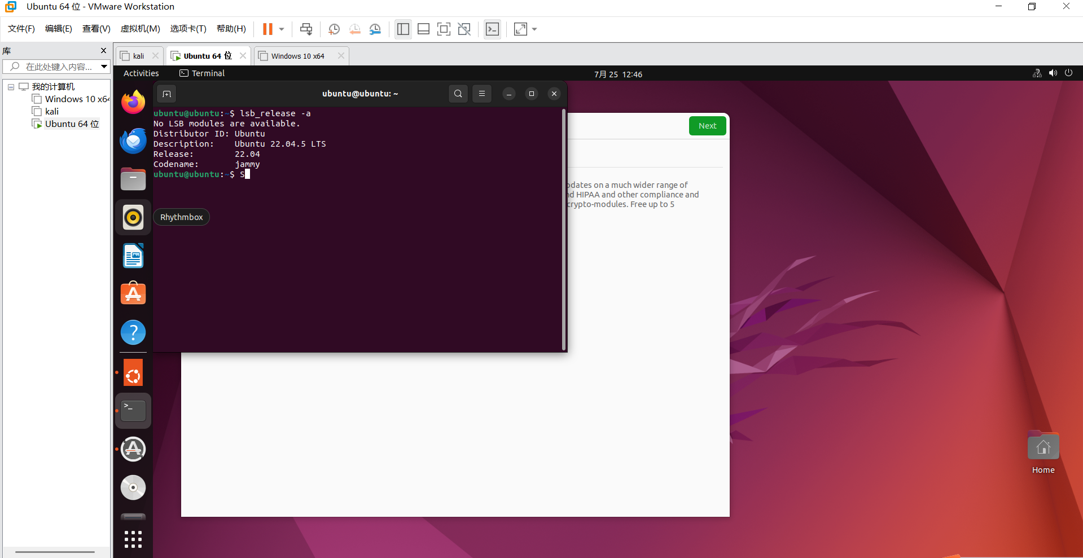
Task: Click the "Ubuntu 22.04.5 LTS" terminal output text
Action: click(x=280, y=144)
